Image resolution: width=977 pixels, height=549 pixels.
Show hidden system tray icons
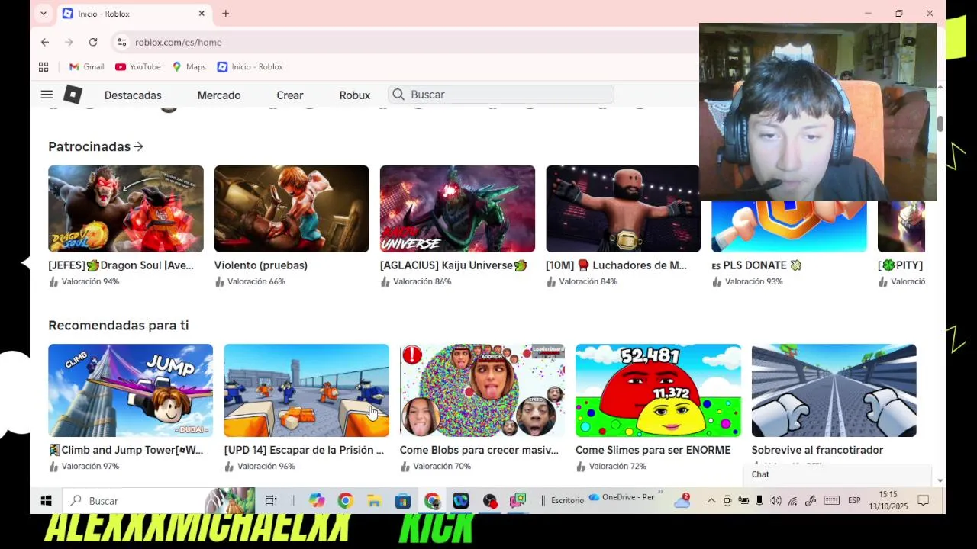pyautogui.click(x=711, y=501)
